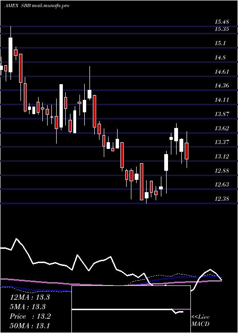This screenshot has width=238, height=333.
Task: Click the 14.61 price level label
Action: click(221, 72)
